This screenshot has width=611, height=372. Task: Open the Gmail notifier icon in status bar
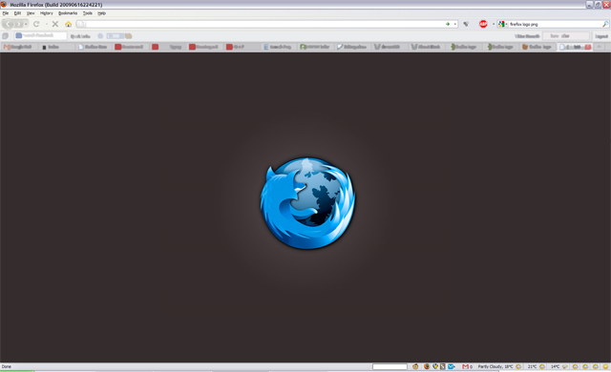click(x=467, y=366)
